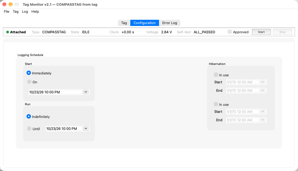298x171 pixels.
Task: Expand first hibernation Start date dropdown
Action: click(263, 82)
